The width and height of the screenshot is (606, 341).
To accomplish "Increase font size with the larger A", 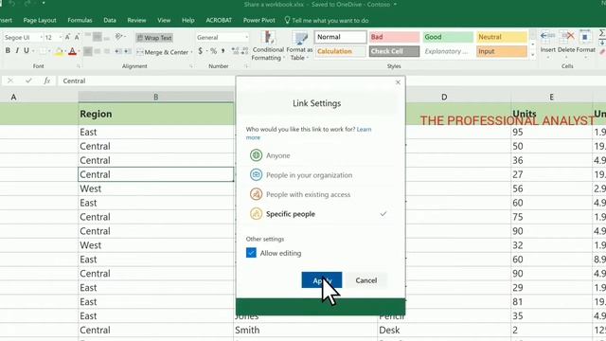I will [x=67, y=37].
